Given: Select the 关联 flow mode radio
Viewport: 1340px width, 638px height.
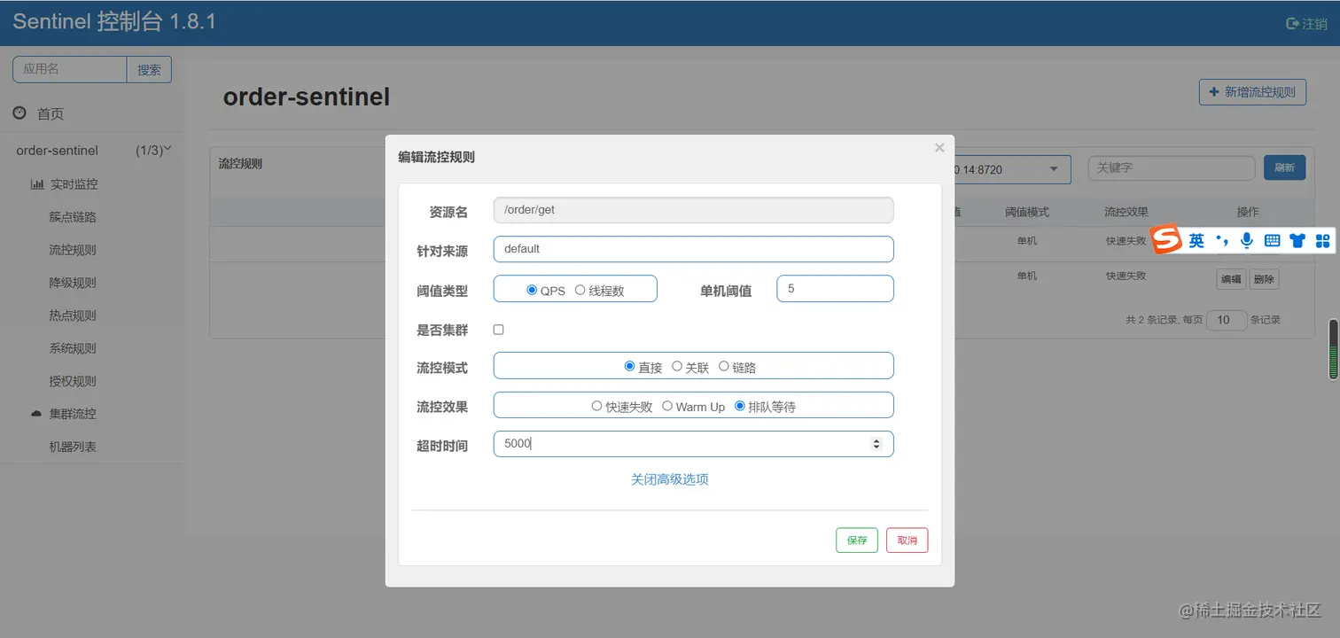Looking at the screenshot, I should pyautogui.click(x=676, y=366).
